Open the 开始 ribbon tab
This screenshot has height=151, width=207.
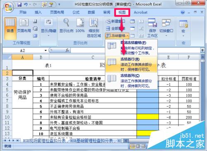(23, 12)
